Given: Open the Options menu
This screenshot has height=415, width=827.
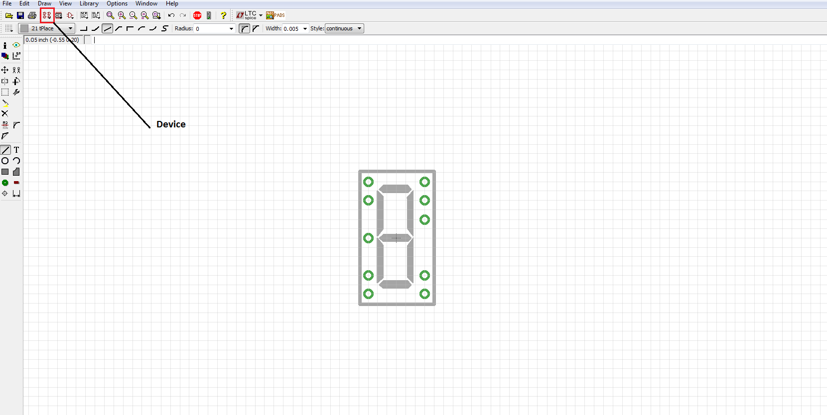Looking at the screenshot, I should coord(117,3).
